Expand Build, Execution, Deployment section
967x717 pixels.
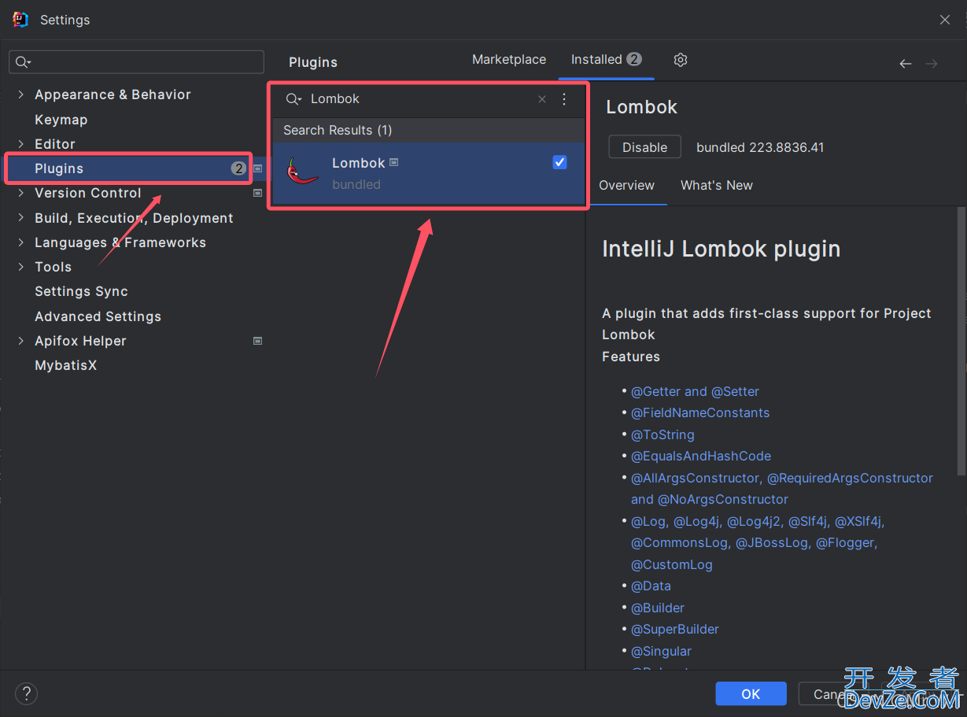pos(20,218)
